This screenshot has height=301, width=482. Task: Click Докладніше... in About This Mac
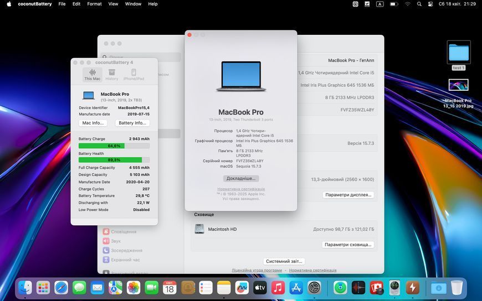coord(241,179)
